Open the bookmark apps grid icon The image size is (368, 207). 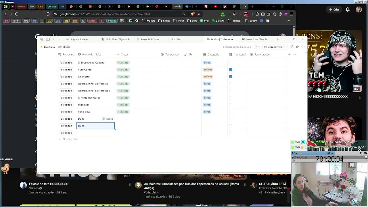click(122, 21)
